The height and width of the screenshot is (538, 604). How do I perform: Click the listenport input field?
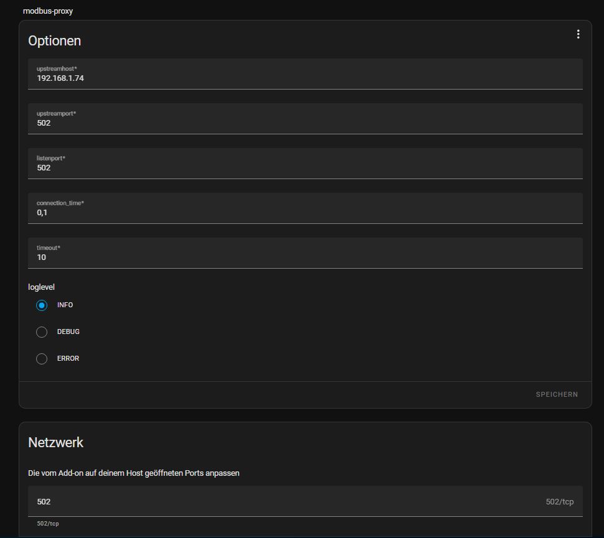305,164
